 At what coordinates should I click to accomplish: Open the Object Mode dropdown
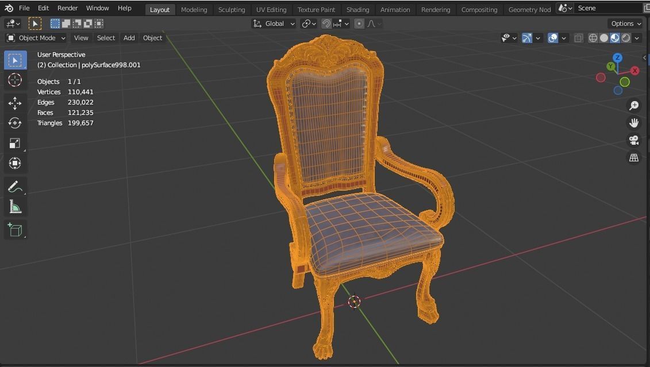click(x=36, y=38)
